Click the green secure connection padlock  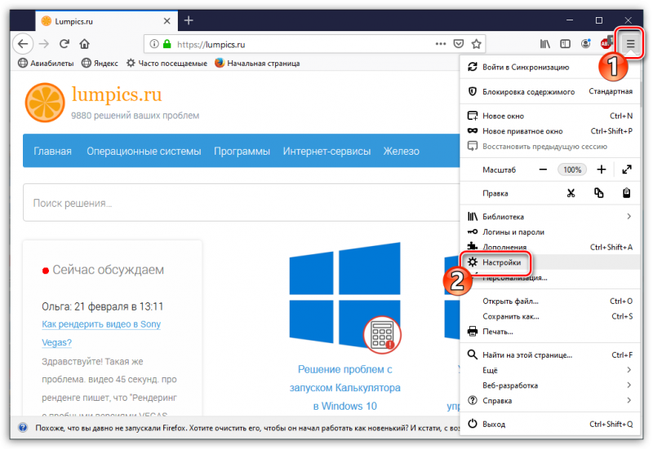click(167, 44)
